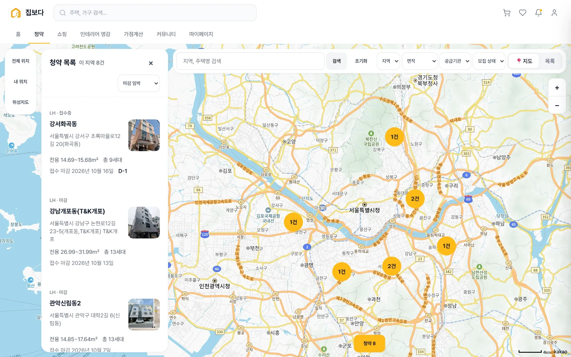
Task: Open the 커뮤니티 tab
Action: point(166,34)
